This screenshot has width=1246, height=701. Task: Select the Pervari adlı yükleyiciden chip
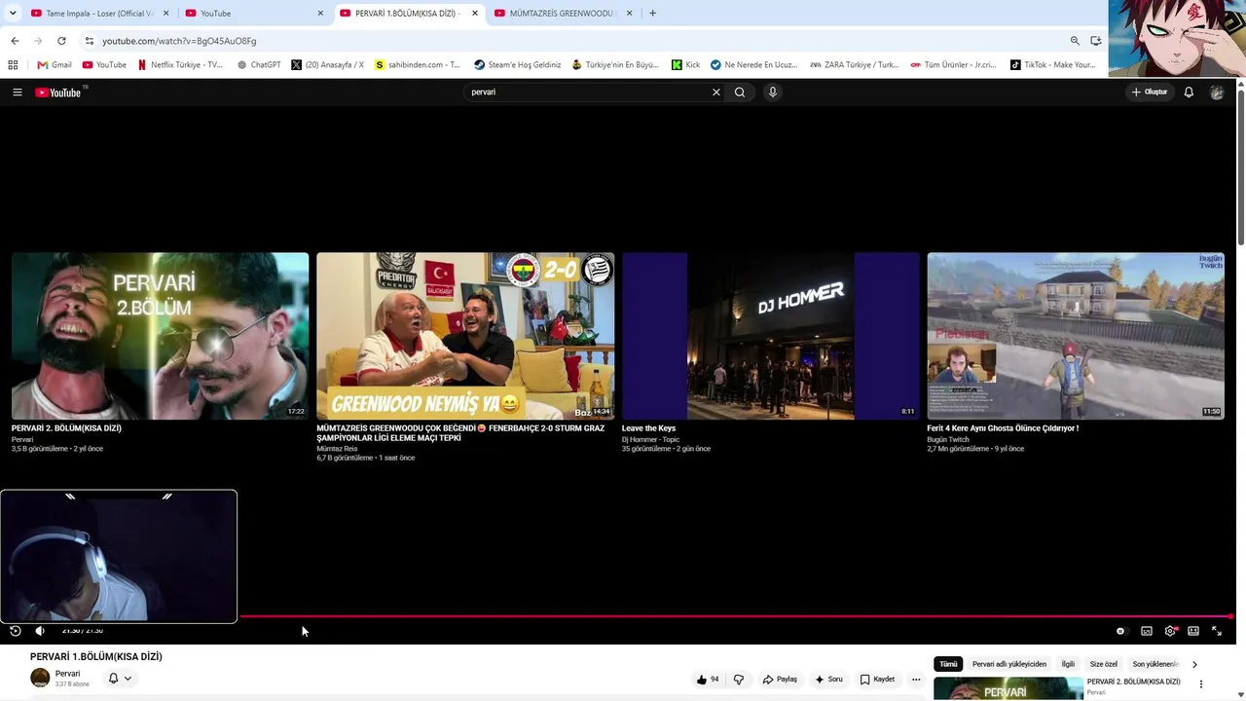pyautogui.click(x=1009, y=664)
